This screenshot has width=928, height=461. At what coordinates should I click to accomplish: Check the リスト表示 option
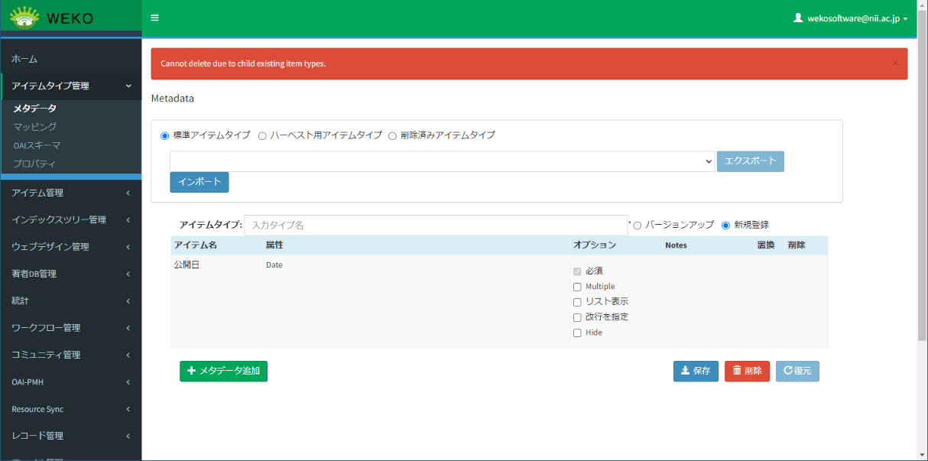[577, 302]
